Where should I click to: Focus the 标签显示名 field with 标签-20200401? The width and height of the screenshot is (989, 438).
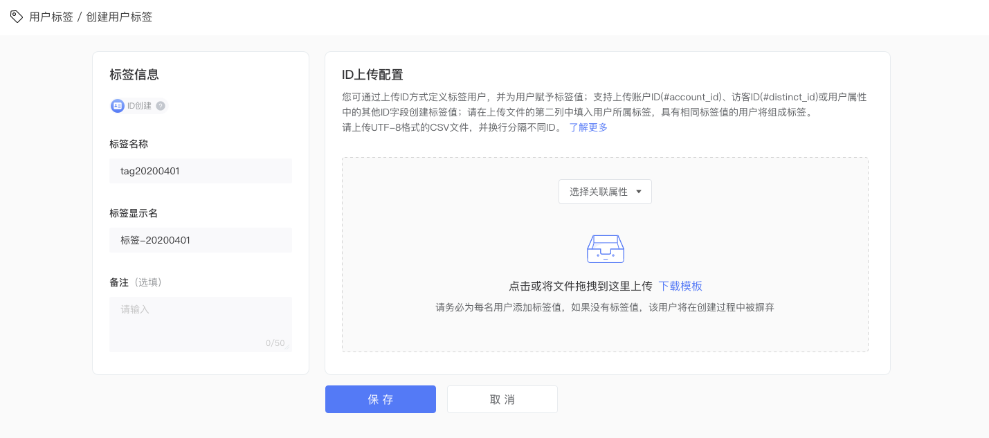(x=201, y=240)
